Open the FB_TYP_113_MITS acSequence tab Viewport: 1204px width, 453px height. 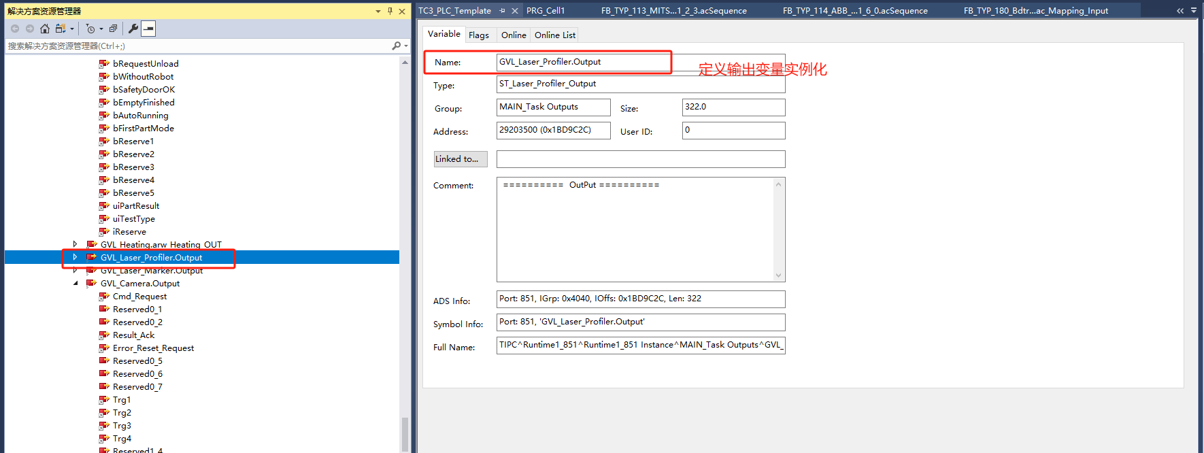674,11
